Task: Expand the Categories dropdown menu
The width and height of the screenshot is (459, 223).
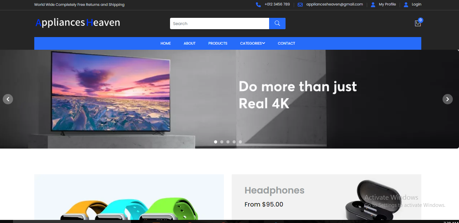Action: coord(252,43)
